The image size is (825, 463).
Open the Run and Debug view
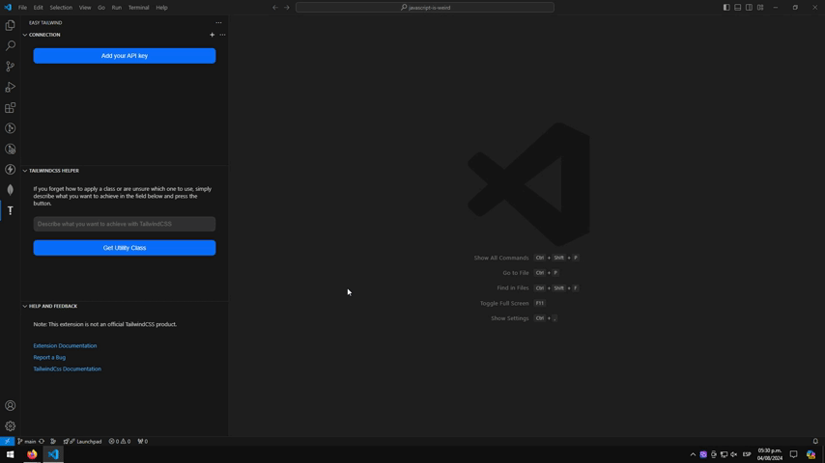click(x=10, y=87)
